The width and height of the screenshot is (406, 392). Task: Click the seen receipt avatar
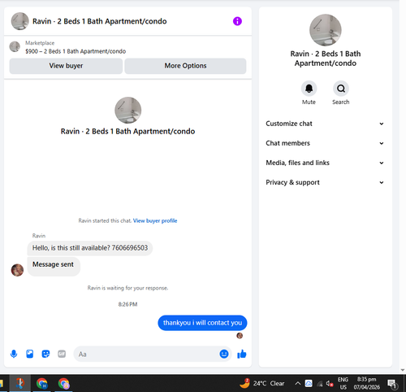[x=240, y=336]
